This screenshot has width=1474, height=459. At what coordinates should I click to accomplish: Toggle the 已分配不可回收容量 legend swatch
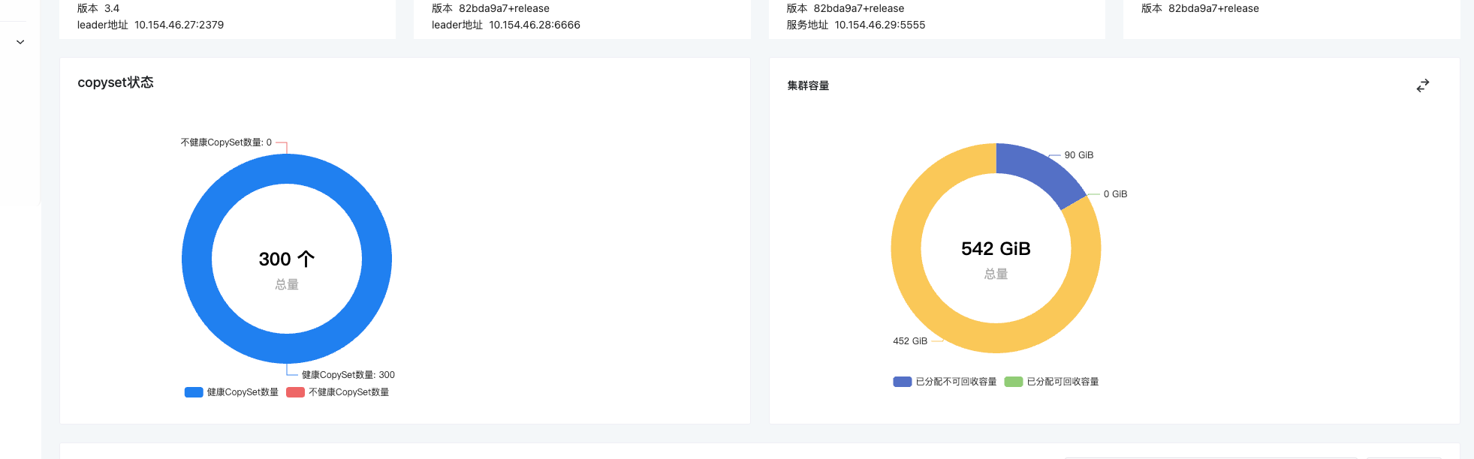pos(902,382)
